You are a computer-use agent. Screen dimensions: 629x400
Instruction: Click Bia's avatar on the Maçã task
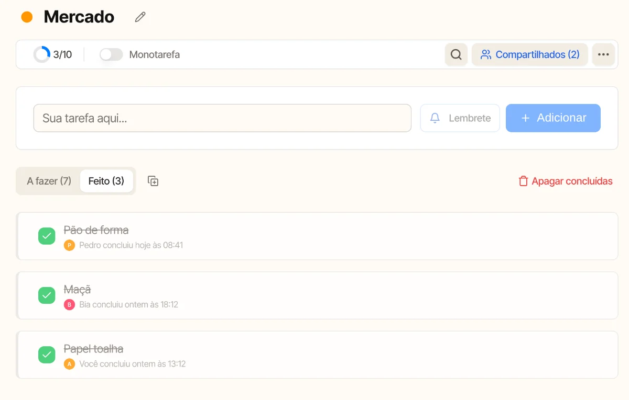pyautogui.click(x=69, y=305)
